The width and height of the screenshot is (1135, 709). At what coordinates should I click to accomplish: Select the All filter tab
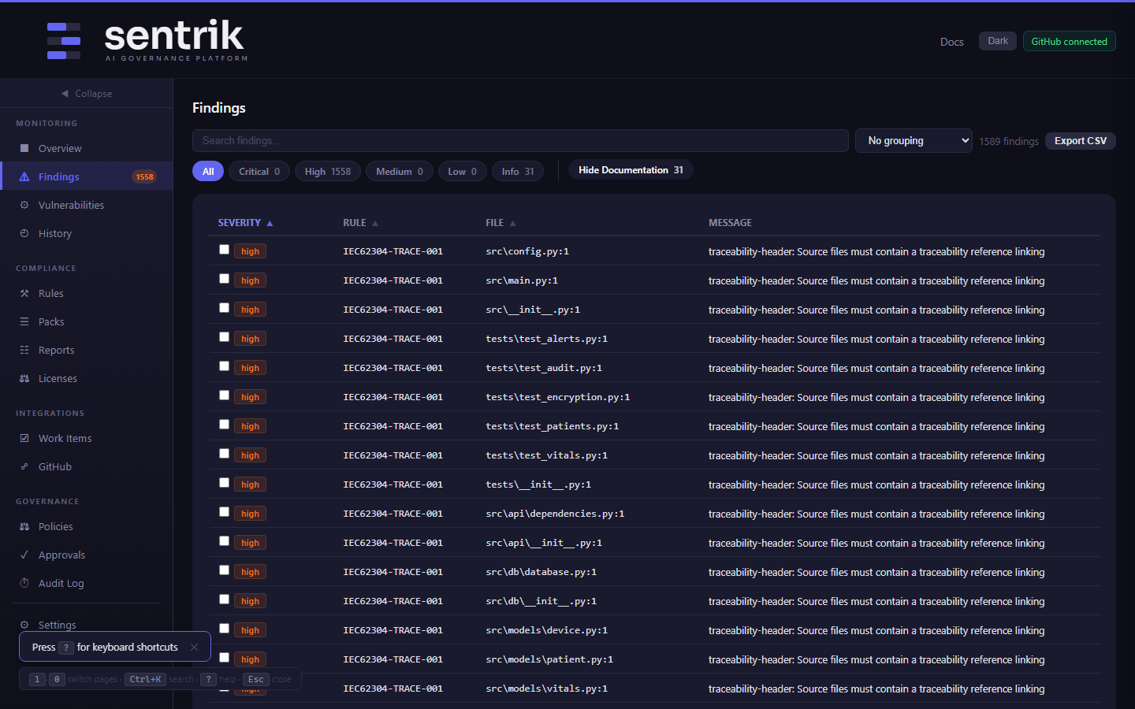click(x=208, y=171)
